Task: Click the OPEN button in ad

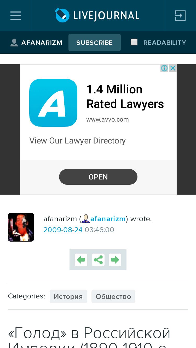Action: coord(98,177)
